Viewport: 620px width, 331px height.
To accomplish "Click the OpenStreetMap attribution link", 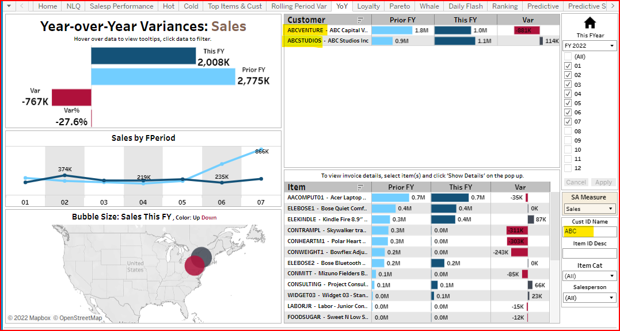I will click(x=81, y=318).
